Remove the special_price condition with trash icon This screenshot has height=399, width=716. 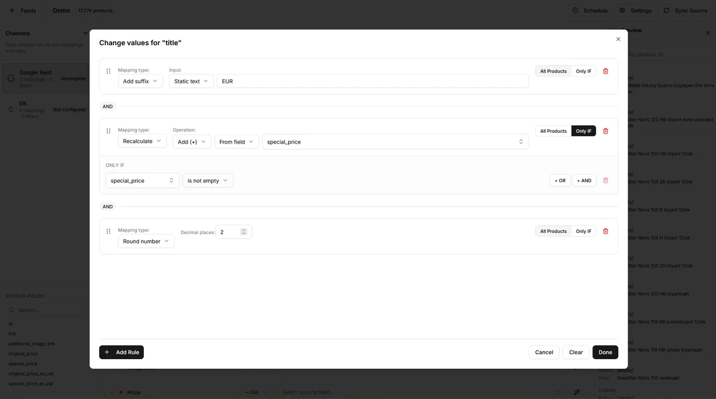[606, 180]
